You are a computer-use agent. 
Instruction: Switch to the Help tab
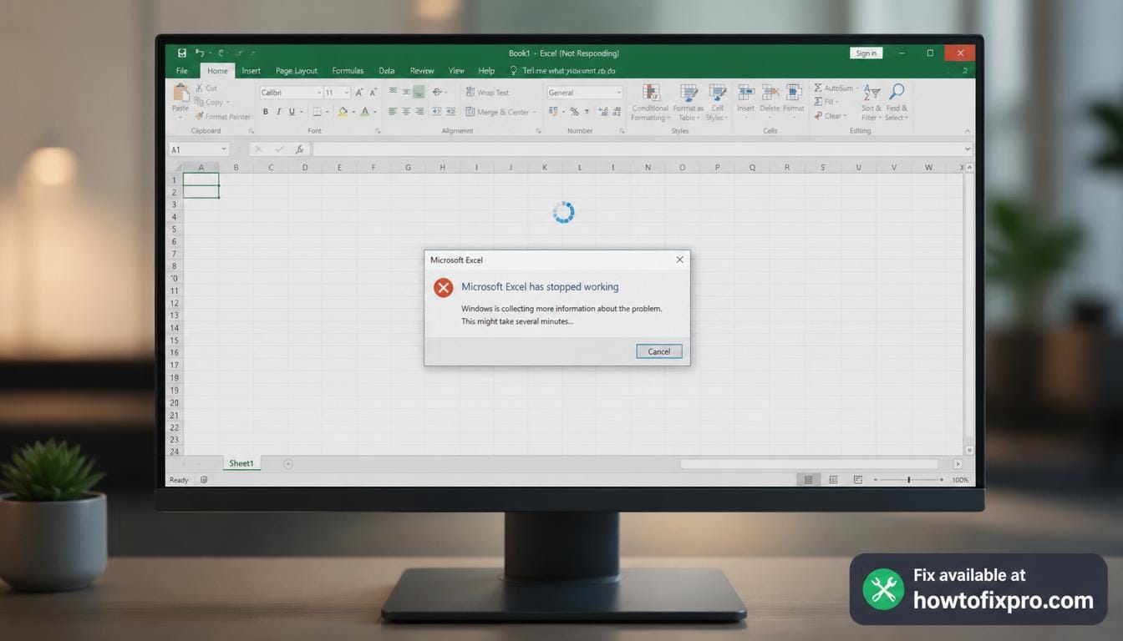[x=486, y=71]
